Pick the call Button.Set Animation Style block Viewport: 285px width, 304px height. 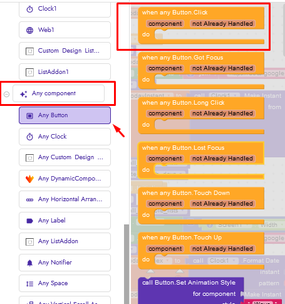tap(189, 283)
